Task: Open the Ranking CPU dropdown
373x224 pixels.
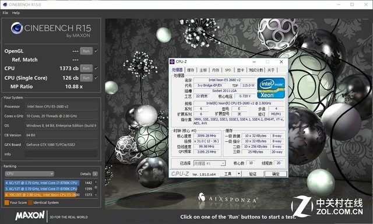Action: [x=29, y=174]
